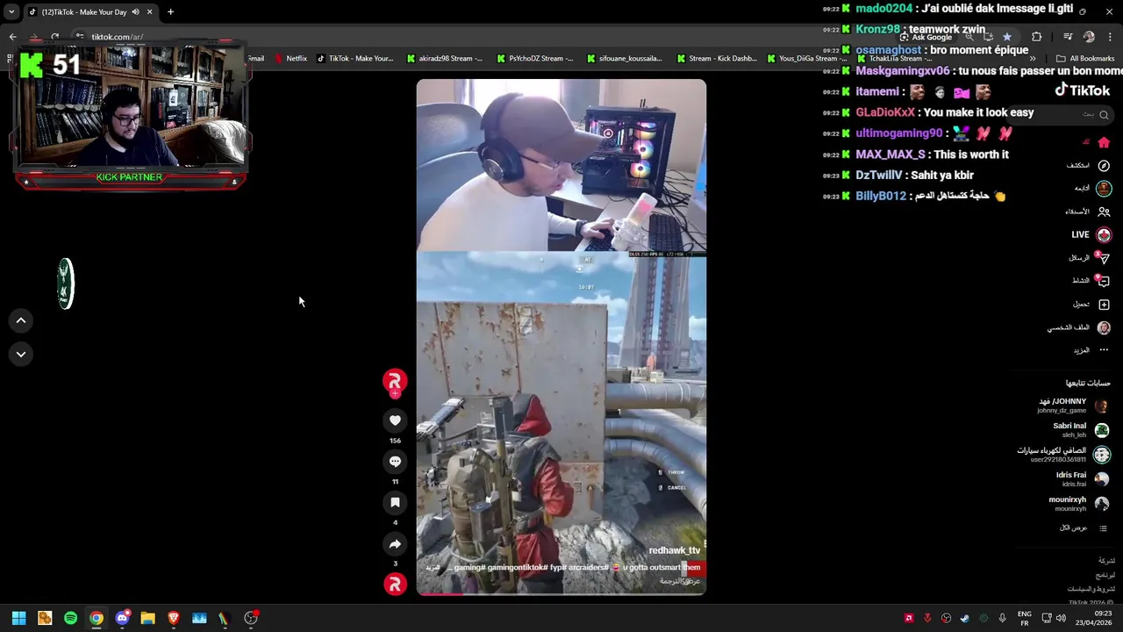Viewport: 1123px width, 632px height.
Task: Click the Upload plus-square icon
Action: pyautogui.click(x=1104, y=305)
